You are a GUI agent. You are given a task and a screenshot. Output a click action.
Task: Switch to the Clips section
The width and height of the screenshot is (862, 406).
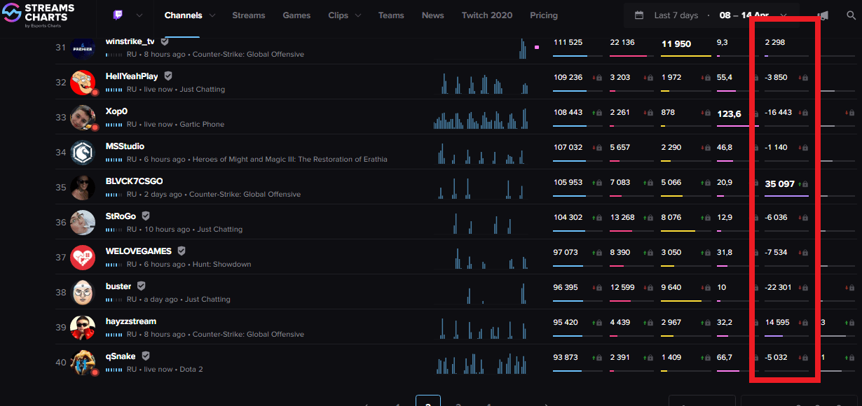(x=338, y=15)
